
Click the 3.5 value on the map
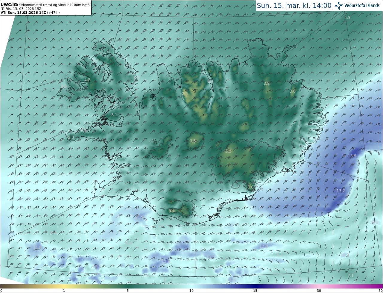[193, 141]
